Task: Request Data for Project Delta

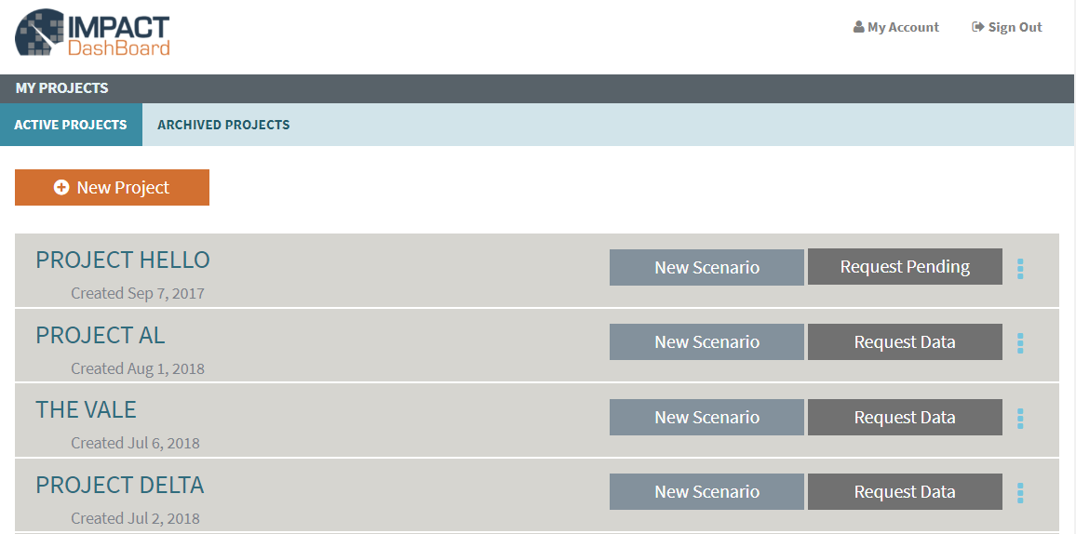Action: [905, 491]
